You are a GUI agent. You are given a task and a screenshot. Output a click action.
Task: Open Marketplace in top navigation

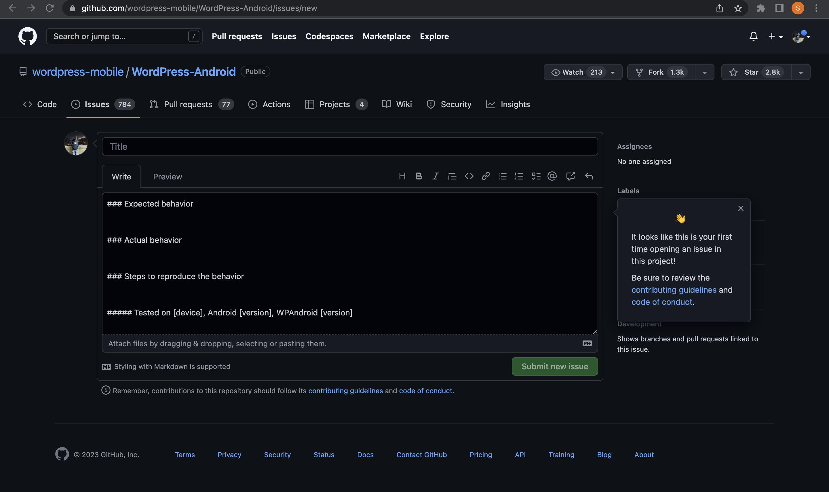click(386, 36)
